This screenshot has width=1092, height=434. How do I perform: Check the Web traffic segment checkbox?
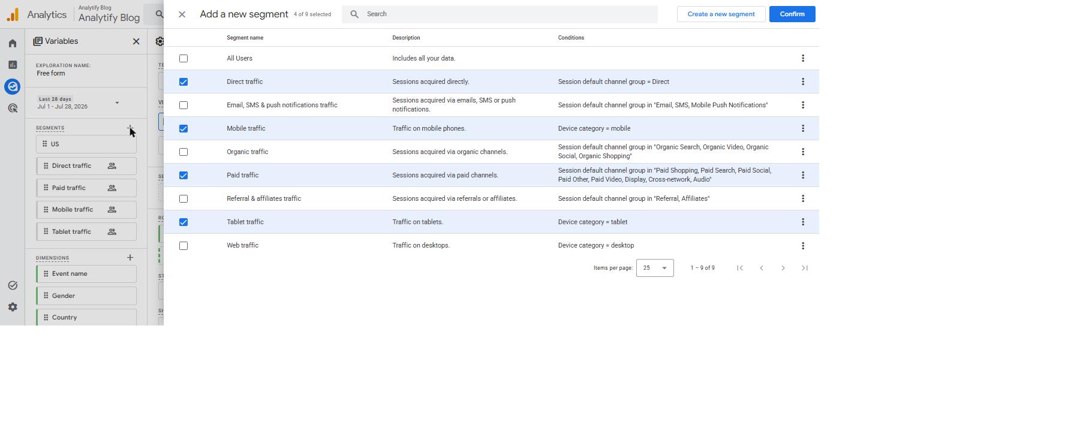183,246
